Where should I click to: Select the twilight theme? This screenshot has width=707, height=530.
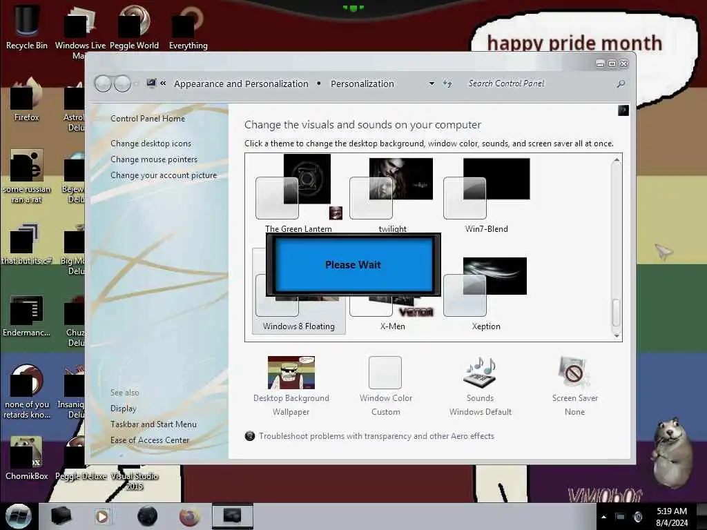click(392, 194)
